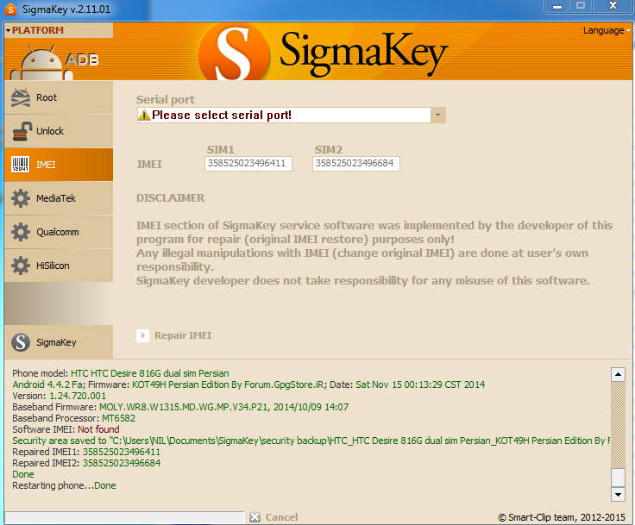
Task: Click the Baseband Firmware log line
Action: click(180, 407)
